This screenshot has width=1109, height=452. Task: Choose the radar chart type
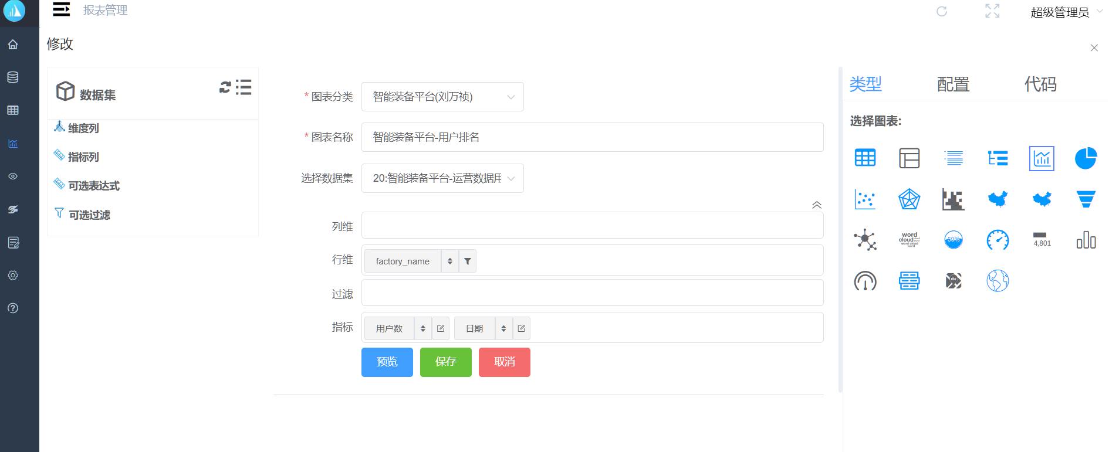[x=909, y=199]
